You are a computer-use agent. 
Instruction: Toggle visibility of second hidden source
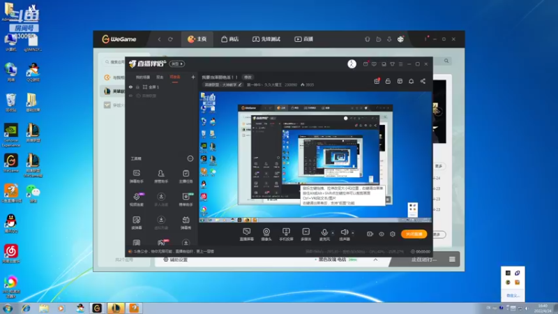130,96
